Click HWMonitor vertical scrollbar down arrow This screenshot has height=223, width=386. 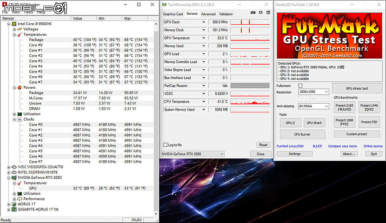(x=156, y=214)
